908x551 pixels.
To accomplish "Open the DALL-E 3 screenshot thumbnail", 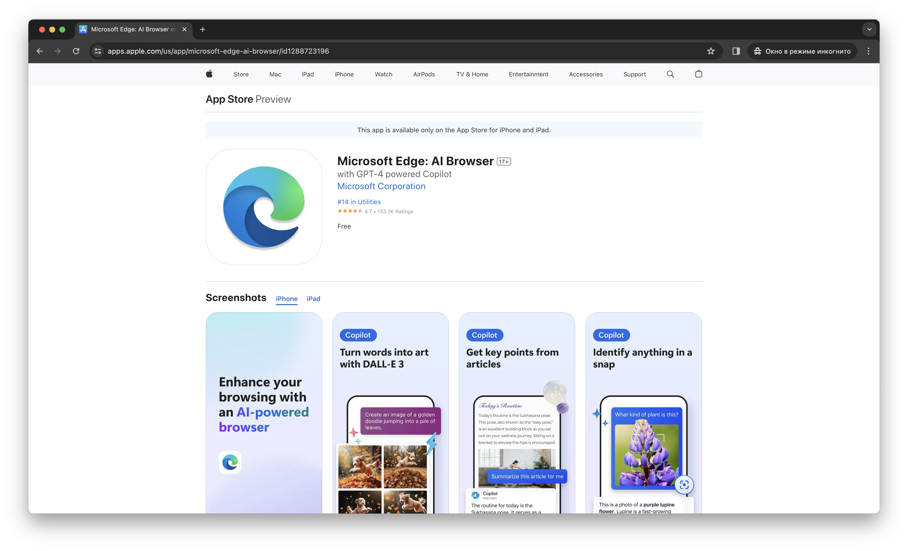I will (x=390, y=412).
